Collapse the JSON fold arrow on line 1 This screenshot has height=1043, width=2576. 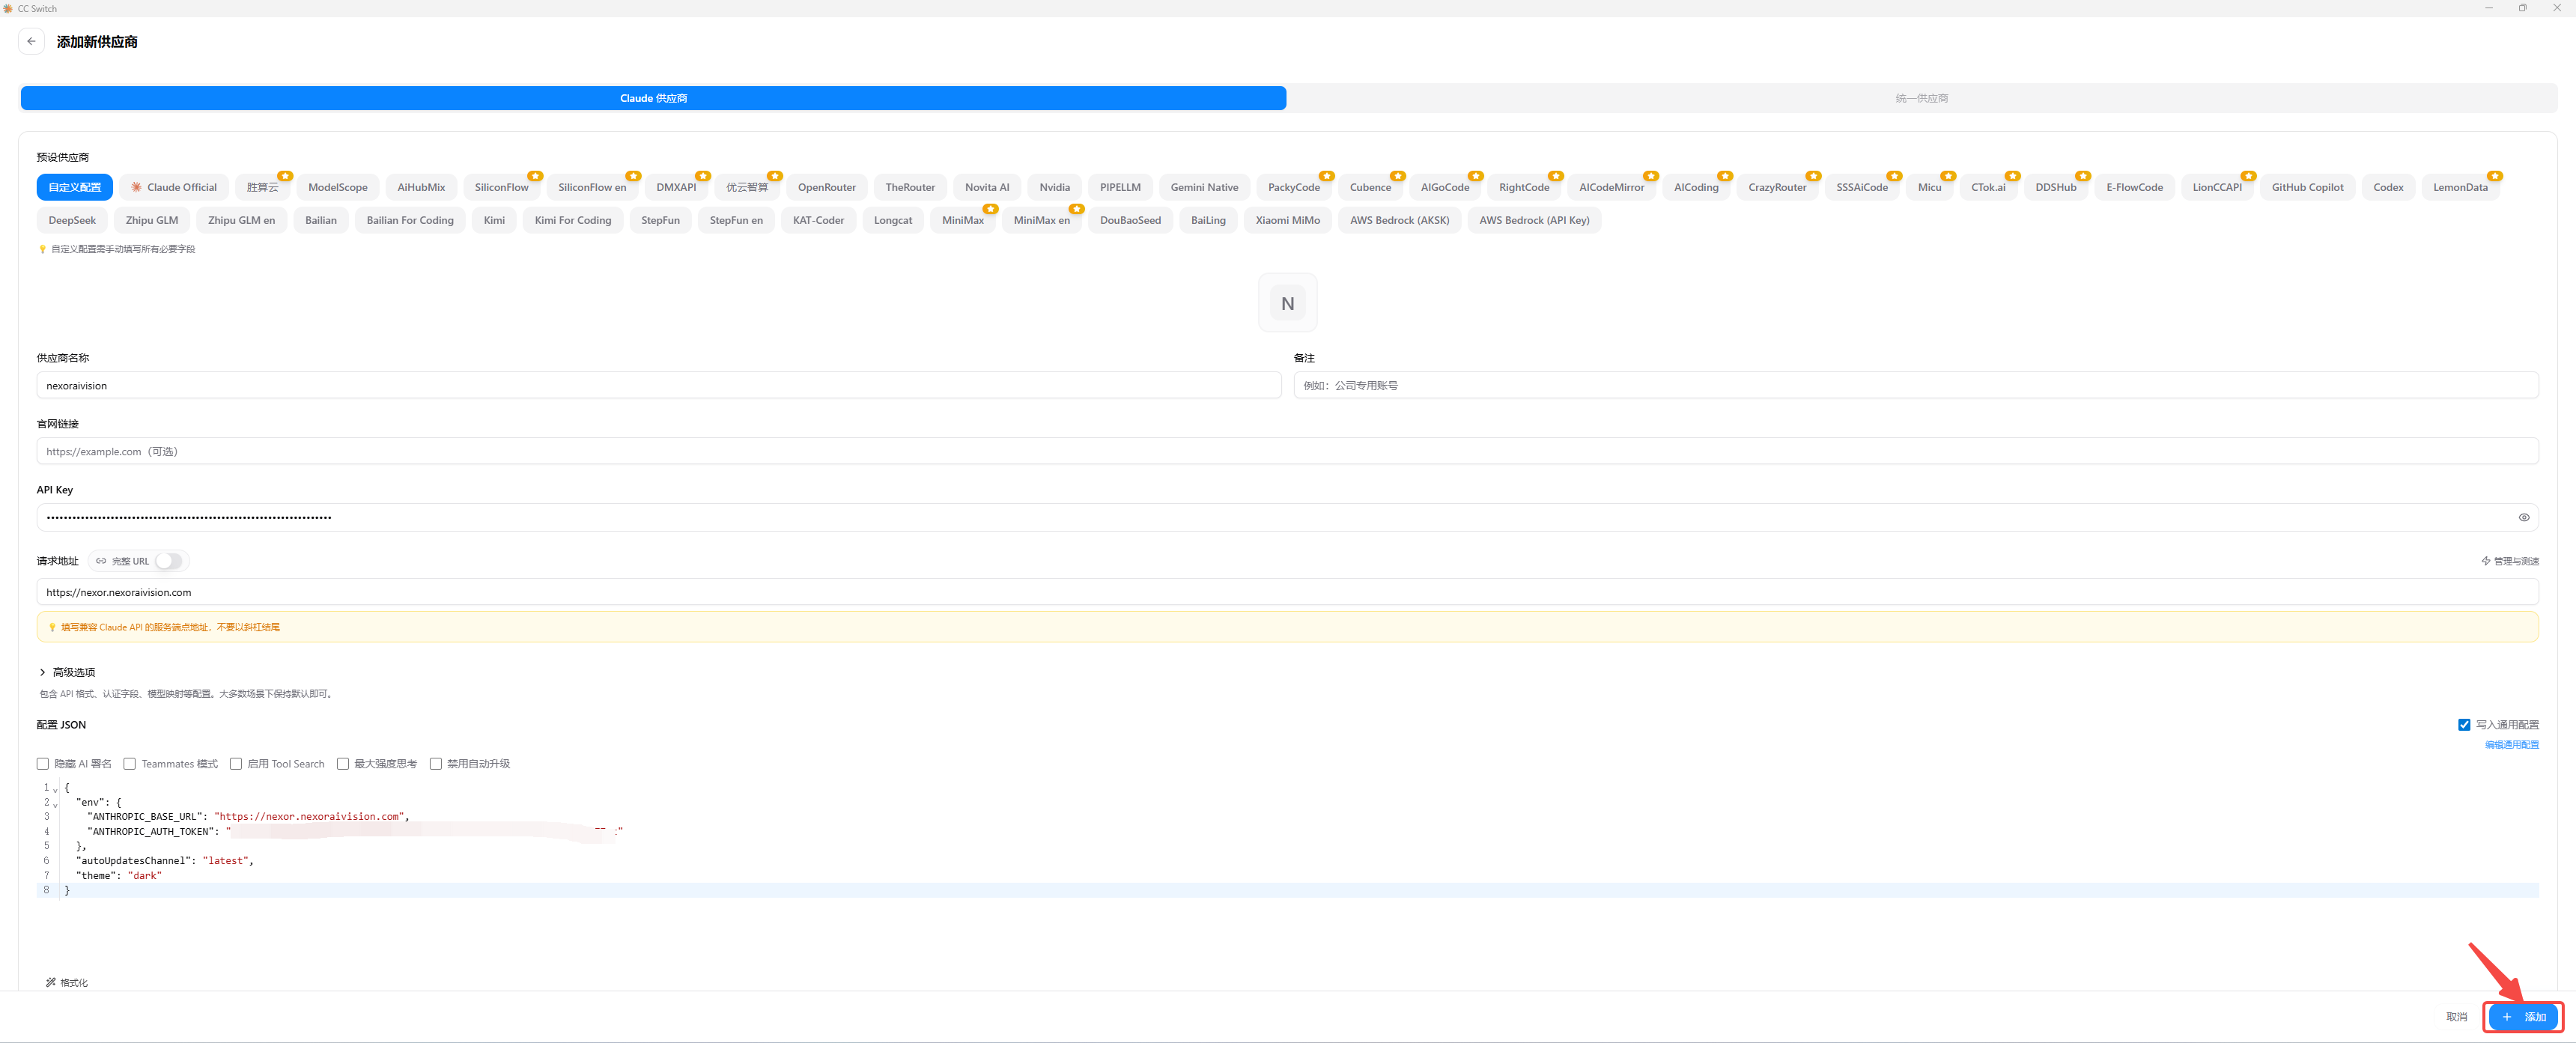click(x=55, y=789)
